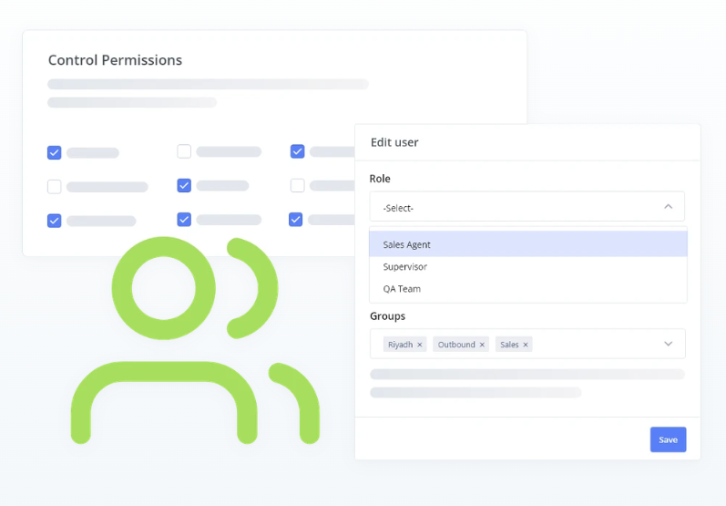Viewport: 726px width, 506px height.
Task: Check the second-row checkbox in the first permissions column
Action: coord(54,187)
